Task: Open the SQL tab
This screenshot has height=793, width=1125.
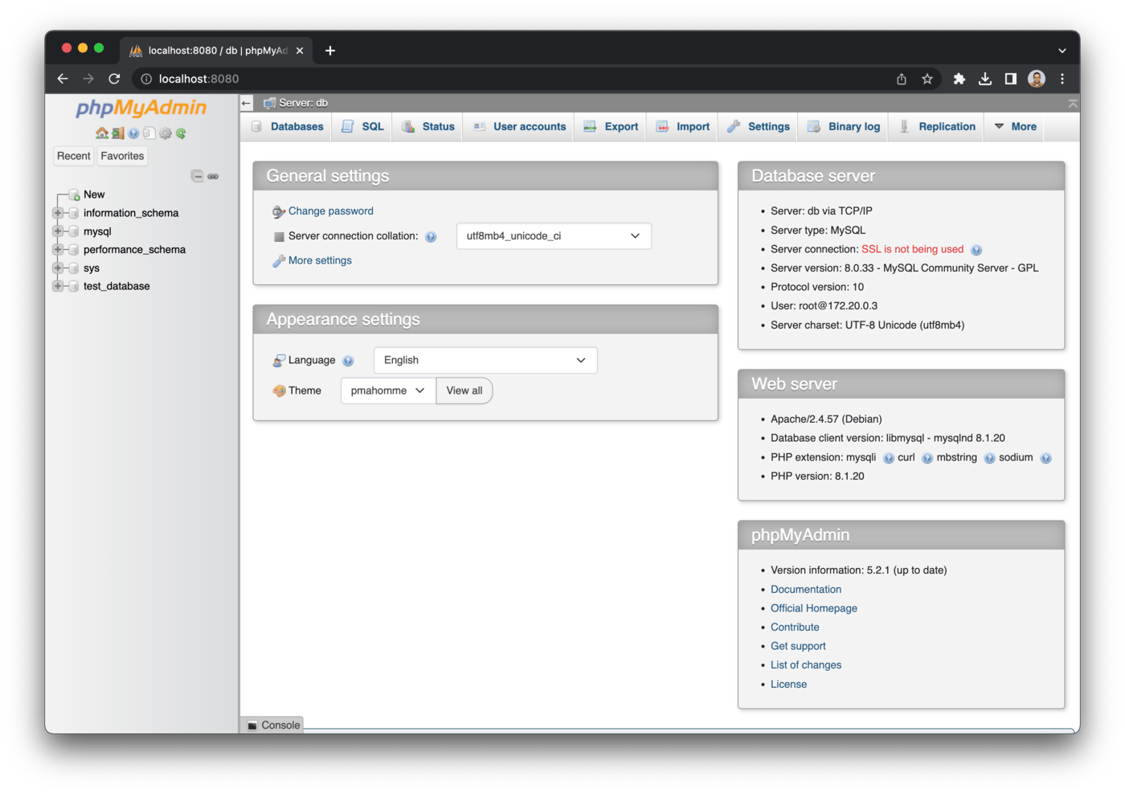Action: pos(362,127)
